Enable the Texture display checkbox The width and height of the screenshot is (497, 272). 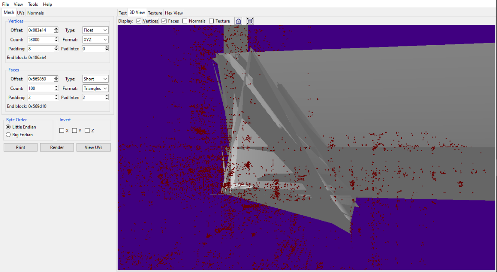click(x=211, y=21)
